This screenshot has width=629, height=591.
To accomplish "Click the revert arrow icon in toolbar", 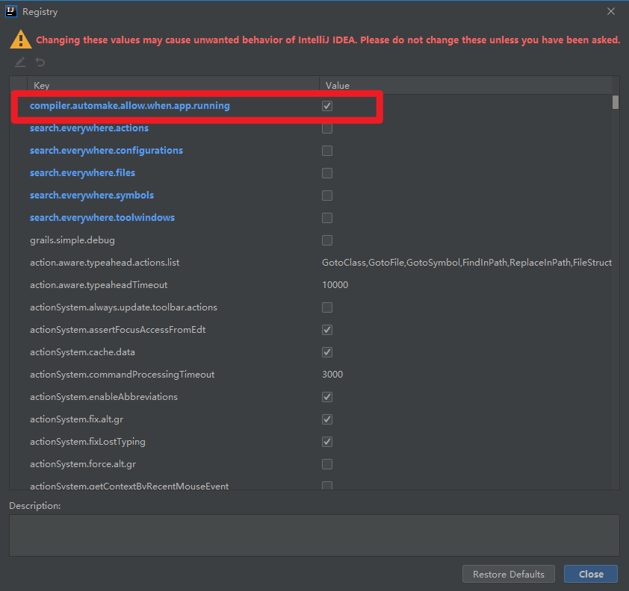I will [40, 62].
